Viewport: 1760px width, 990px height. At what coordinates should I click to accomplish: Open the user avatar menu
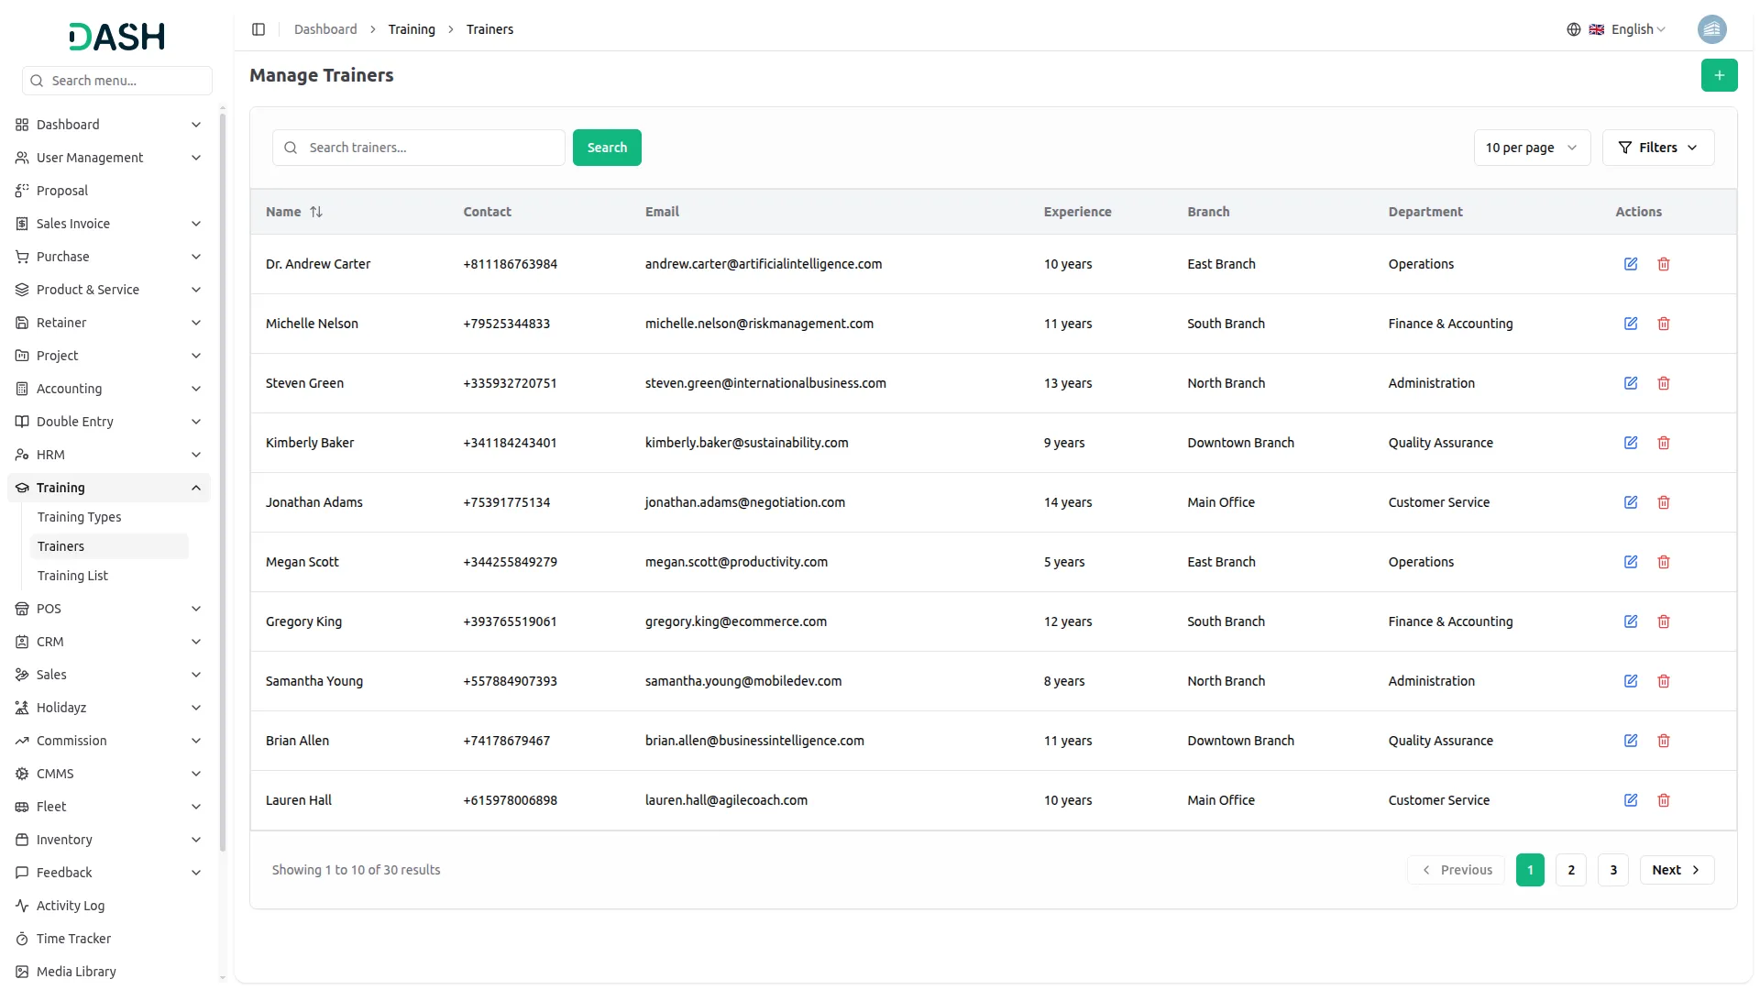point(1711,29)
